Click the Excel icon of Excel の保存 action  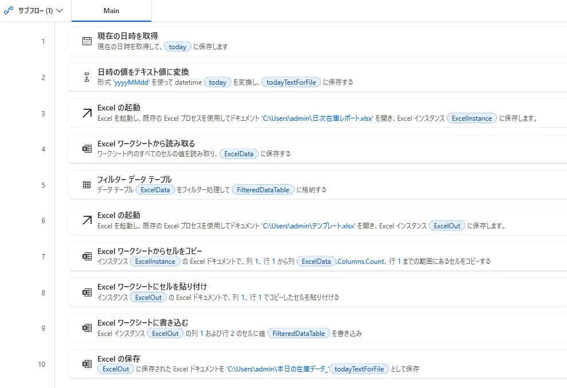pyautogui.click(x=87, y=364)
